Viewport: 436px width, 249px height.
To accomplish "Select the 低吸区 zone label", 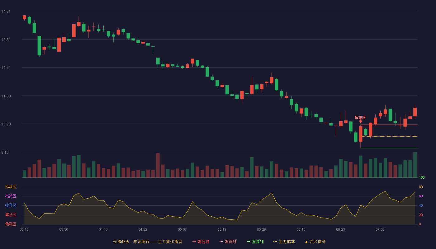I will coord(11,224).
